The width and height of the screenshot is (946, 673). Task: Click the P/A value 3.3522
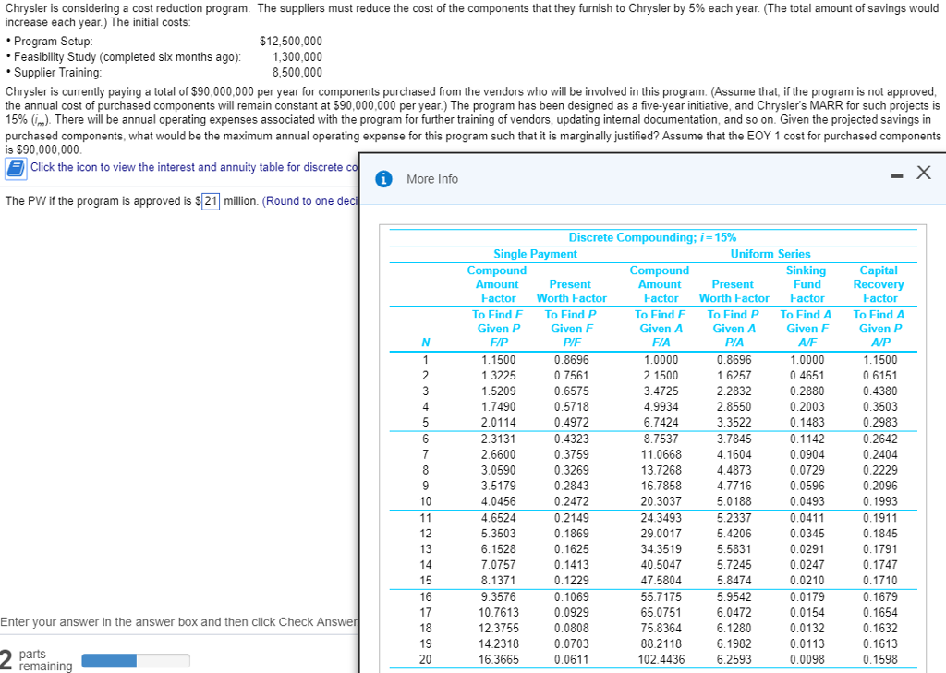click(734, 422)
